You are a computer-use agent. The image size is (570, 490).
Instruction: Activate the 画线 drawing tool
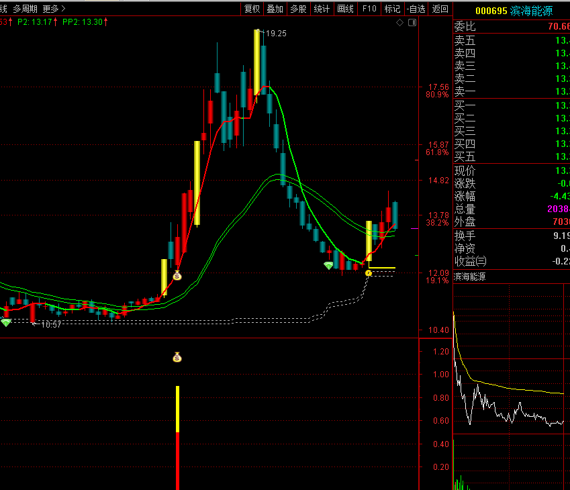pos(345,9)
